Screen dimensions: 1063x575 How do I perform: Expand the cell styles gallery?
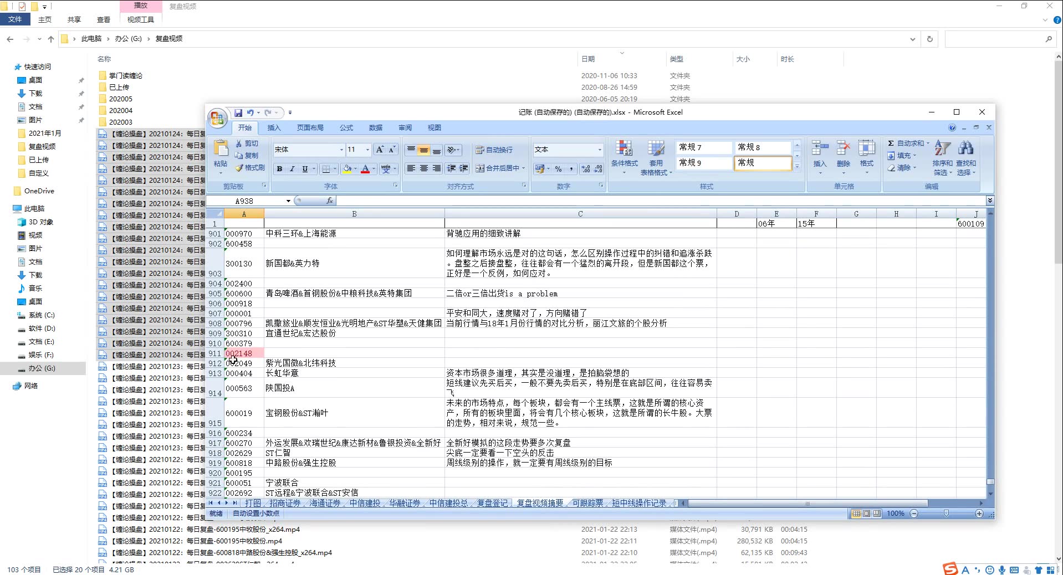(797, 166)
